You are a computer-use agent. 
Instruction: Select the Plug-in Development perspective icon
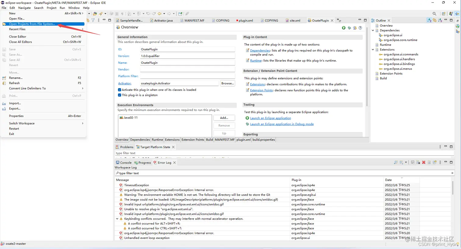457,14
